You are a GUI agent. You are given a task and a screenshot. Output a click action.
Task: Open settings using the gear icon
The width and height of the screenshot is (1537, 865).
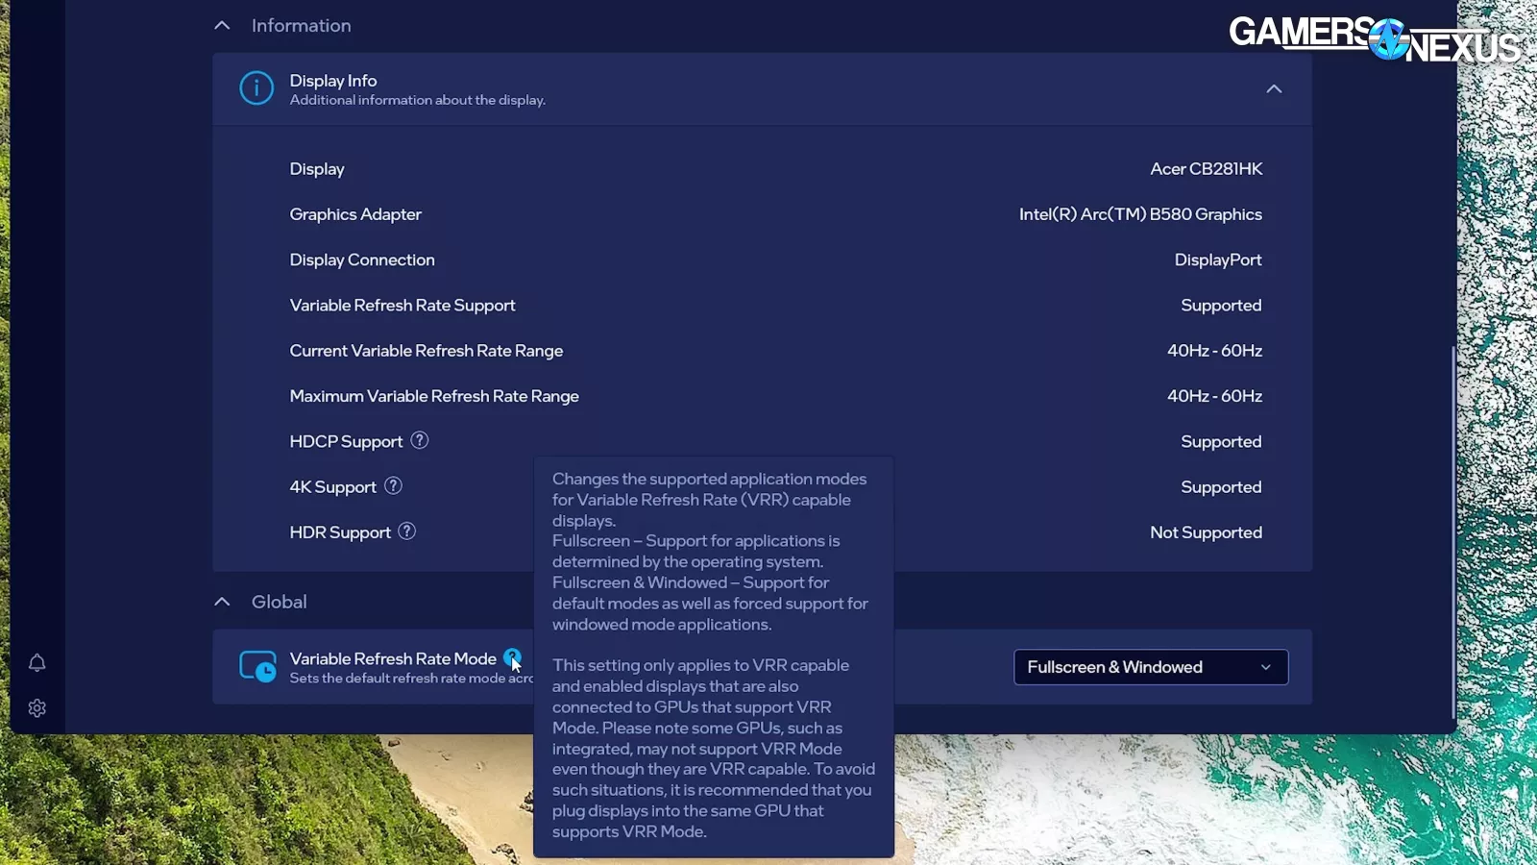click(37, 707)
